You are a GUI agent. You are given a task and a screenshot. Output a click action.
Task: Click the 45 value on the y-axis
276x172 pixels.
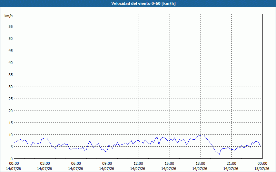[11, 50]
